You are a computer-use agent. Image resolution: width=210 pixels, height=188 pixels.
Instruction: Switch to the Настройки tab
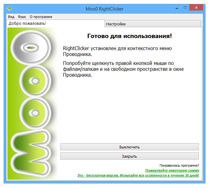tap(153, 24)
